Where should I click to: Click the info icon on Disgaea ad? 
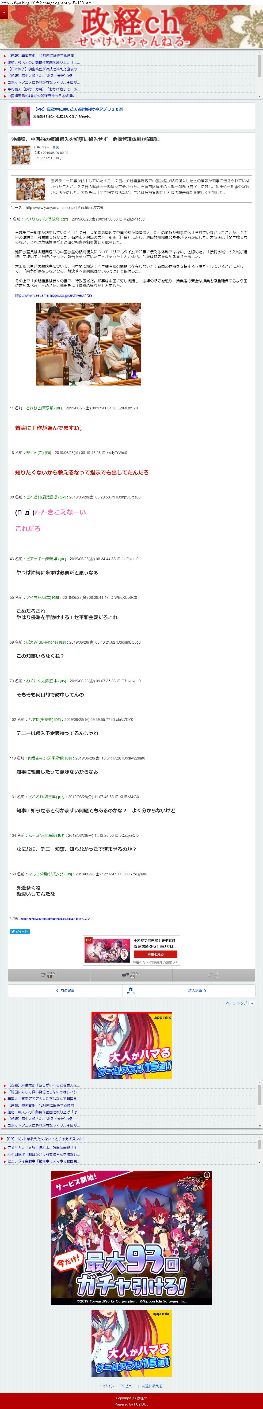[x=207, y=1175]
